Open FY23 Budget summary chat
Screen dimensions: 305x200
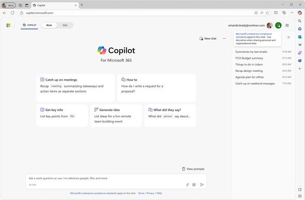tap(263, 58)
